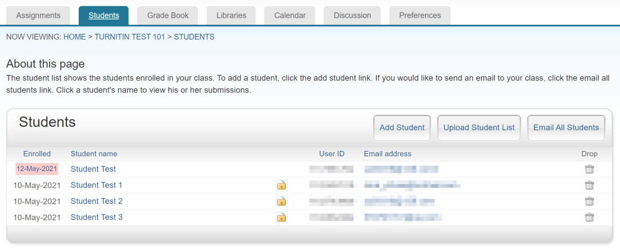Click the trash icon for Student Test
This screenshot has width=620, height=248.
coord(589,169)
